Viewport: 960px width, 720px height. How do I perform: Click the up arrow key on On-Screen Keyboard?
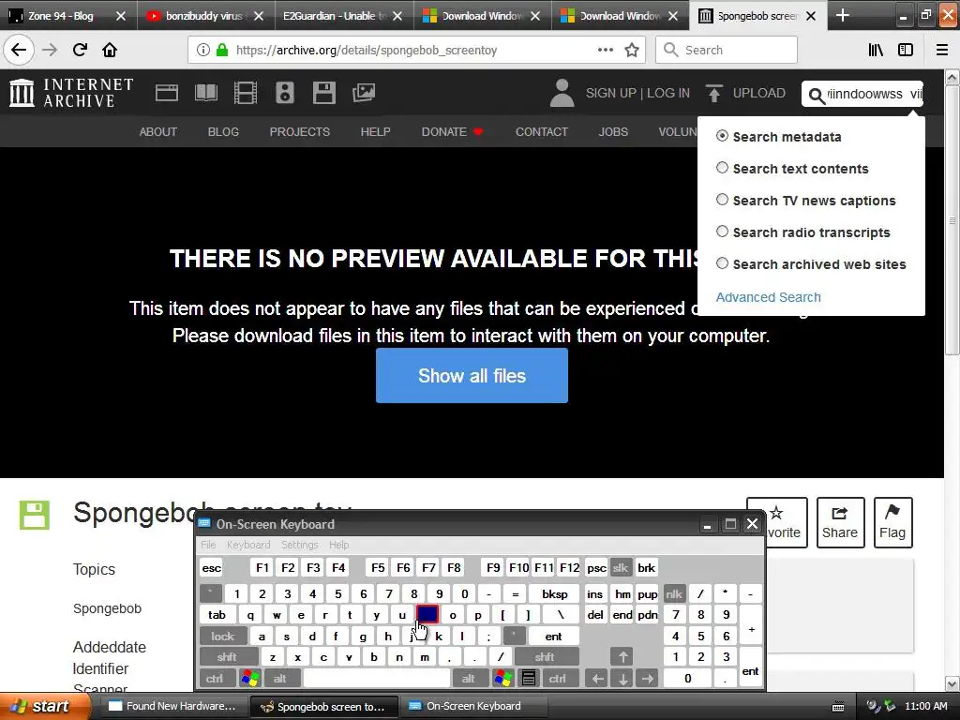[x=622, y=657]
